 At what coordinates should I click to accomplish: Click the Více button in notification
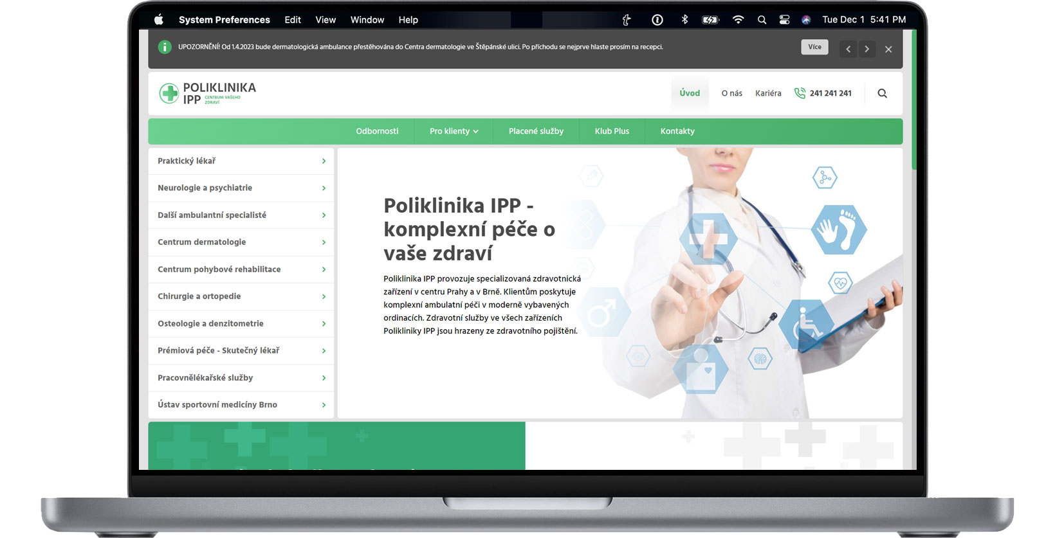814,47
